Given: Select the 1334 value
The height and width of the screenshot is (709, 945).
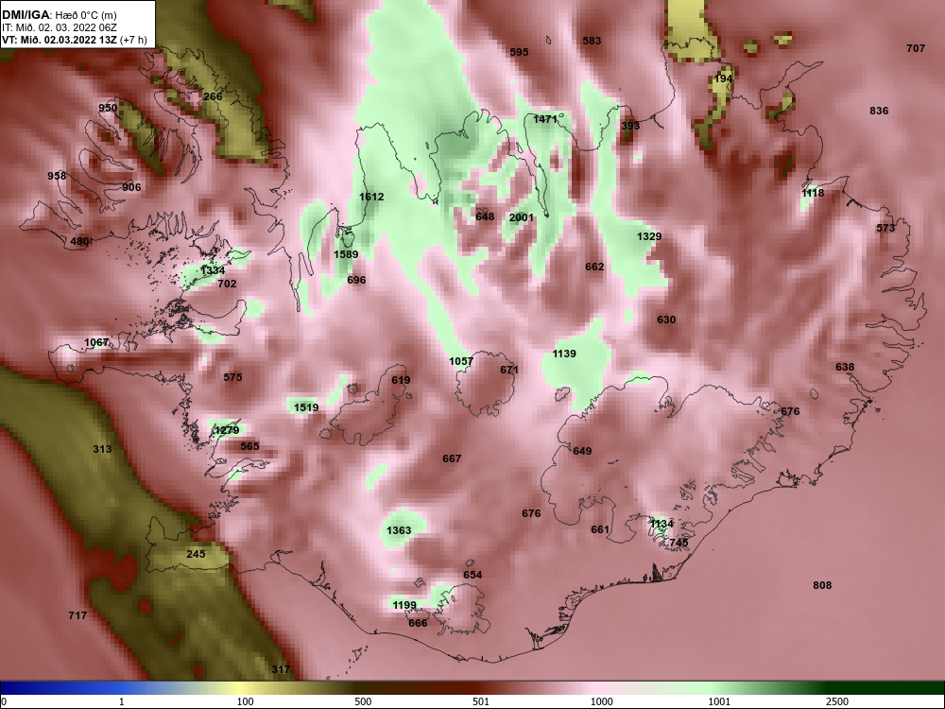Looking at the screenshot, I should [x=212, y=270].
